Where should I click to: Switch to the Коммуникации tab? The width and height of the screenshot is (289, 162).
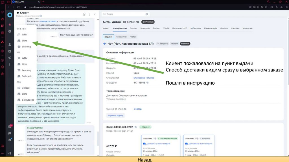tap(120, 29)
